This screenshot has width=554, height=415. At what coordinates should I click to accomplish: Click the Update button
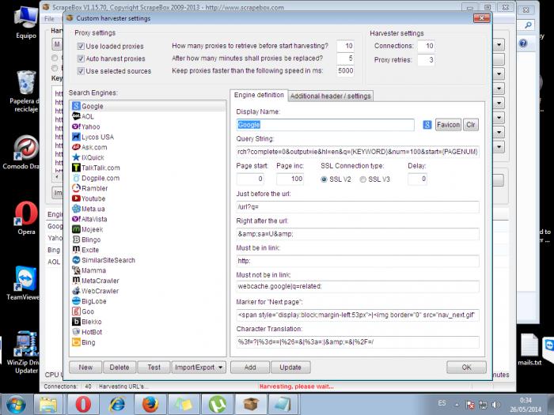[290, 368]
